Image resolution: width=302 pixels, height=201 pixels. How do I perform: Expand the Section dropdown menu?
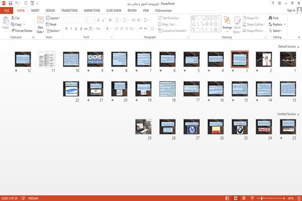pos(53,31)
